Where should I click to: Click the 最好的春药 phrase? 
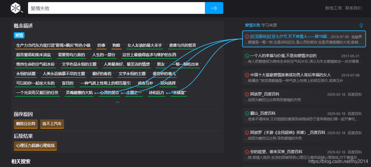[x=102, y=74]
